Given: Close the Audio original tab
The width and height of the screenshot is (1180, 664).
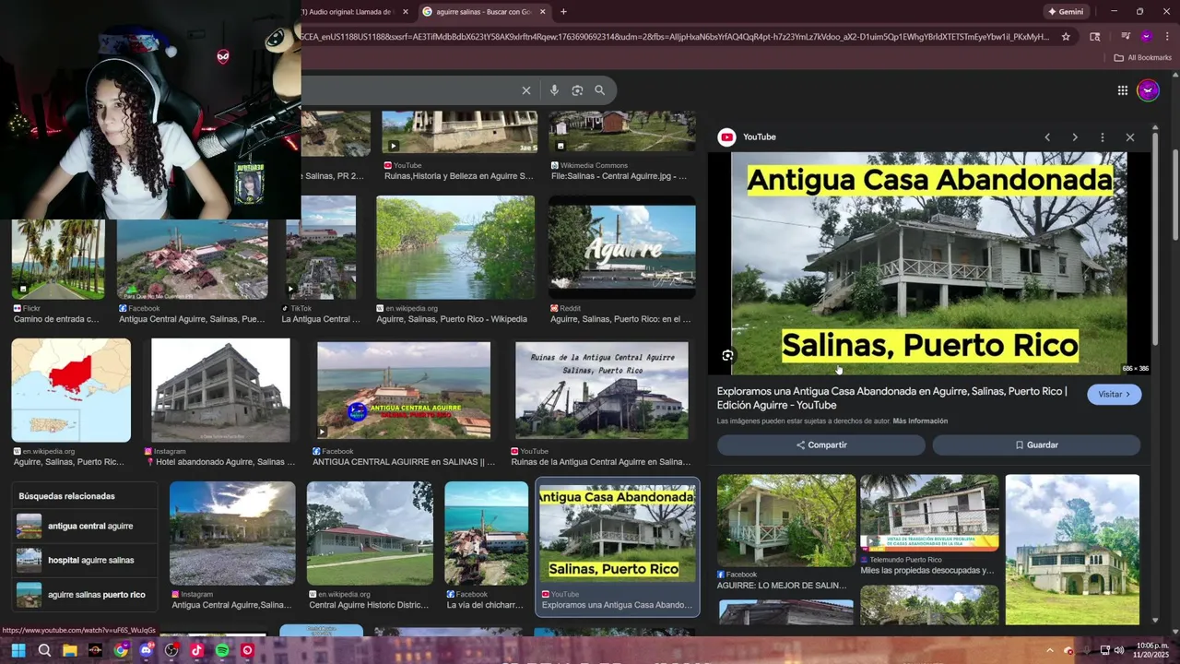Looking at the screenshot, I should (x=405, y=12).
